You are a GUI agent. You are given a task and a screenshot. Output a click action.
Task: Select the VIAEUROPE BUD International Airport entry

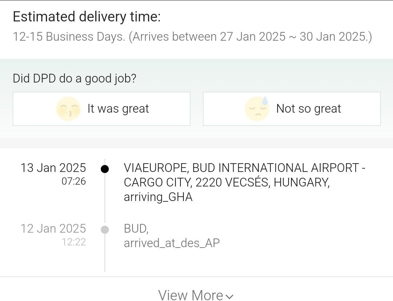(x=245, y=175)
